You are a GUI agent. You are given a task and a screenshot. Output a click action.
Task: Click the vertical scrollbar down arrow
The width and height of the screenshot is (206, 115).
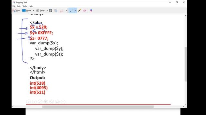click(186, 104)
